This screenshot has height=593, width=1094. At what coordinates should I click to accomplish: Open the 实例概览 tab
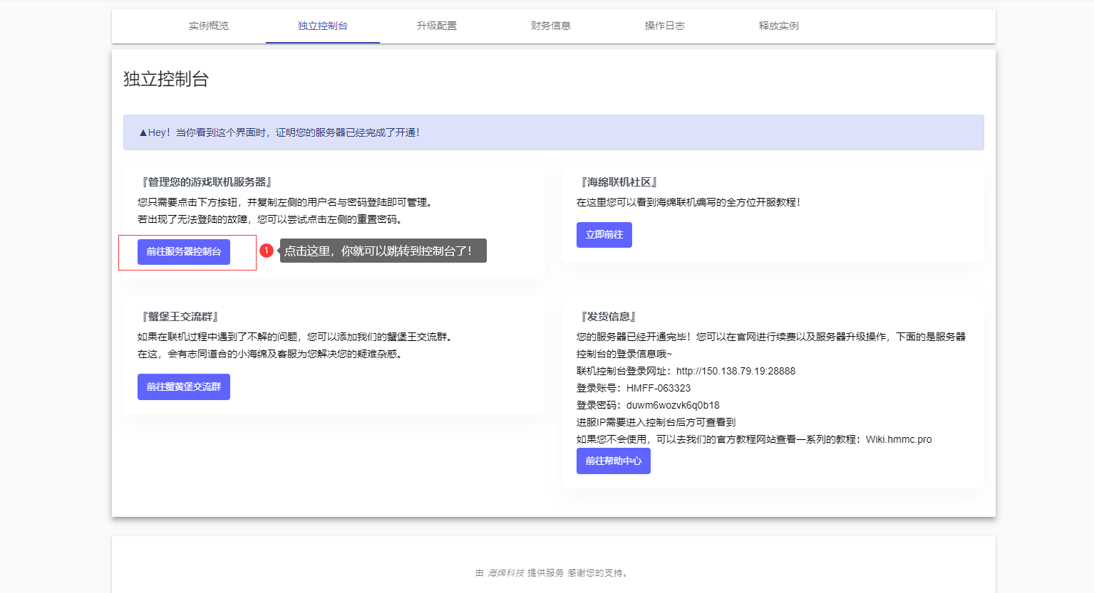pos(209,26)
